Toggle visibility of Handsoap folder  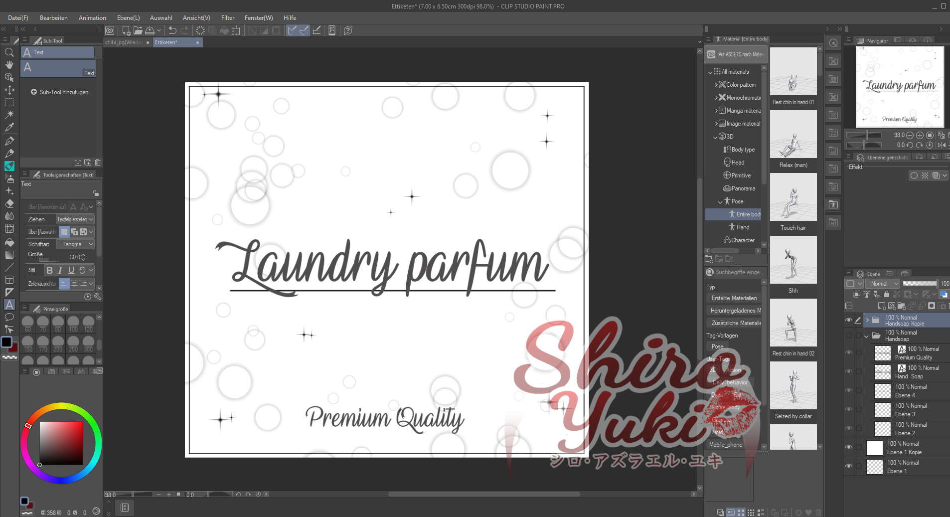pyautogui.click(x=848, y=336)
